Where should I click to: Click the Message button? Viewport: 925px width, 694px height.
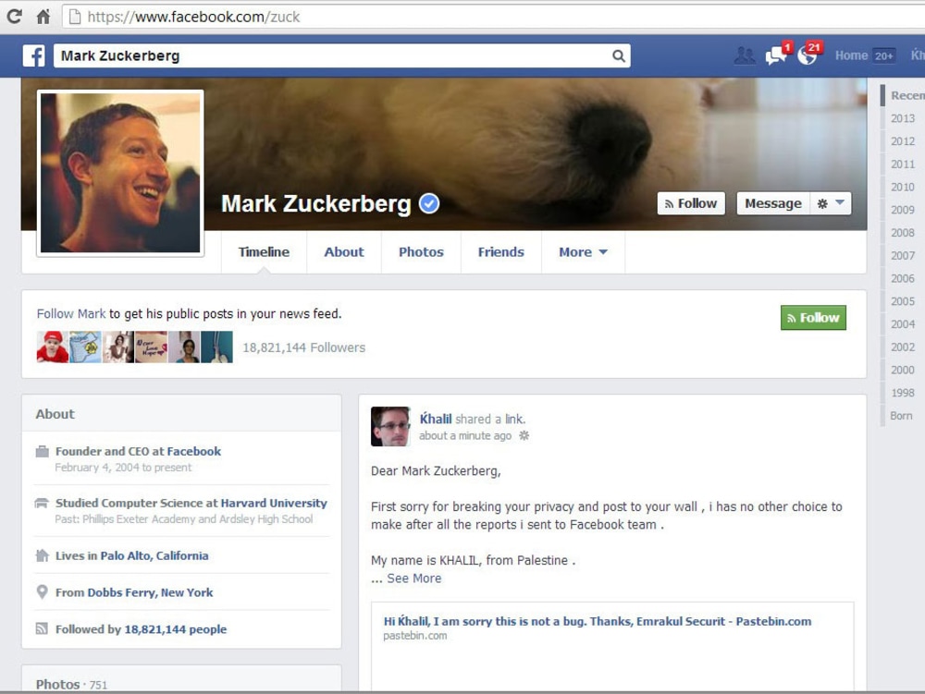click(x=772, y=203)
